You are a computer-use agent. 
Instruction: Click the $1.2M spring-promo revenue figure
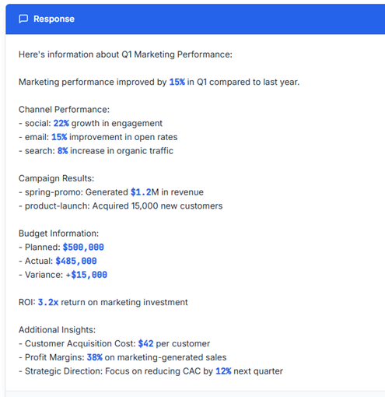point(145,192)
